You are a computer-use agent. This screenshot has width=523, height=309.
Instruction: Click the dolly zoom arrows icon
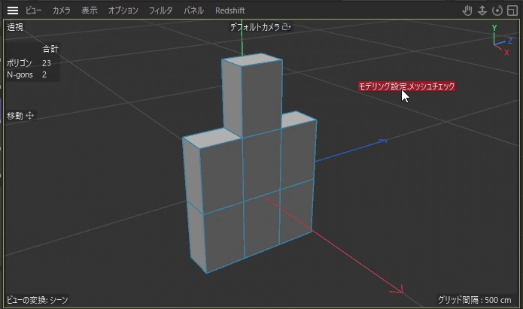[482, 11]
